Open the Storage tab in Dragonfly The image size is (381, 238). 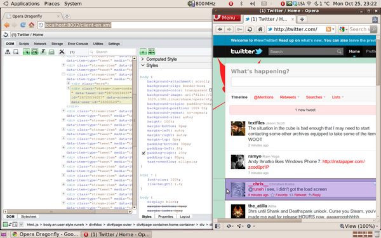click(x=57, y=44)
